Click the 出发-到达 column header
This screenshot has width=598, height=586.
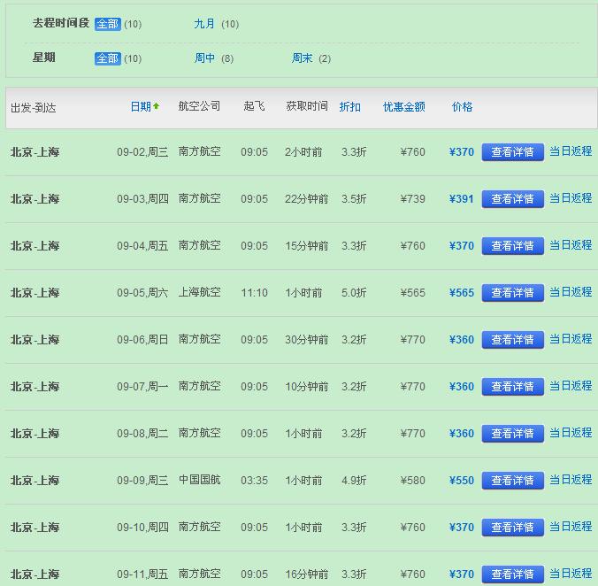34,108
